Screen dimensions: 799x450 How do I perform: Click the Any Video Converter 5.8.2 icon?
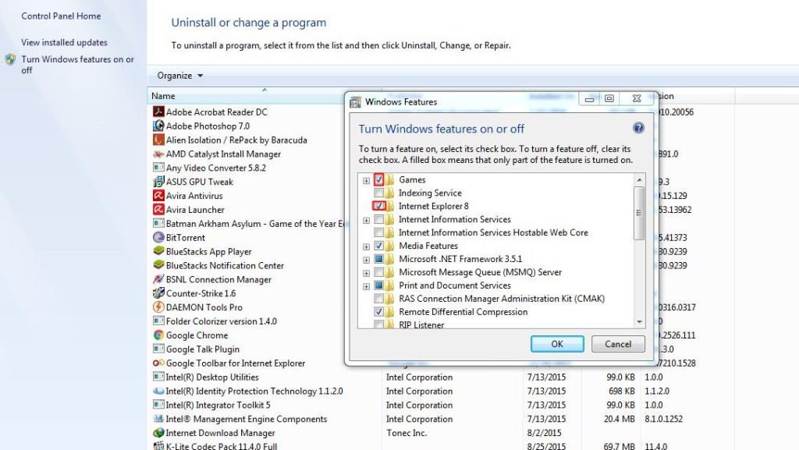[x=158, y=168]
